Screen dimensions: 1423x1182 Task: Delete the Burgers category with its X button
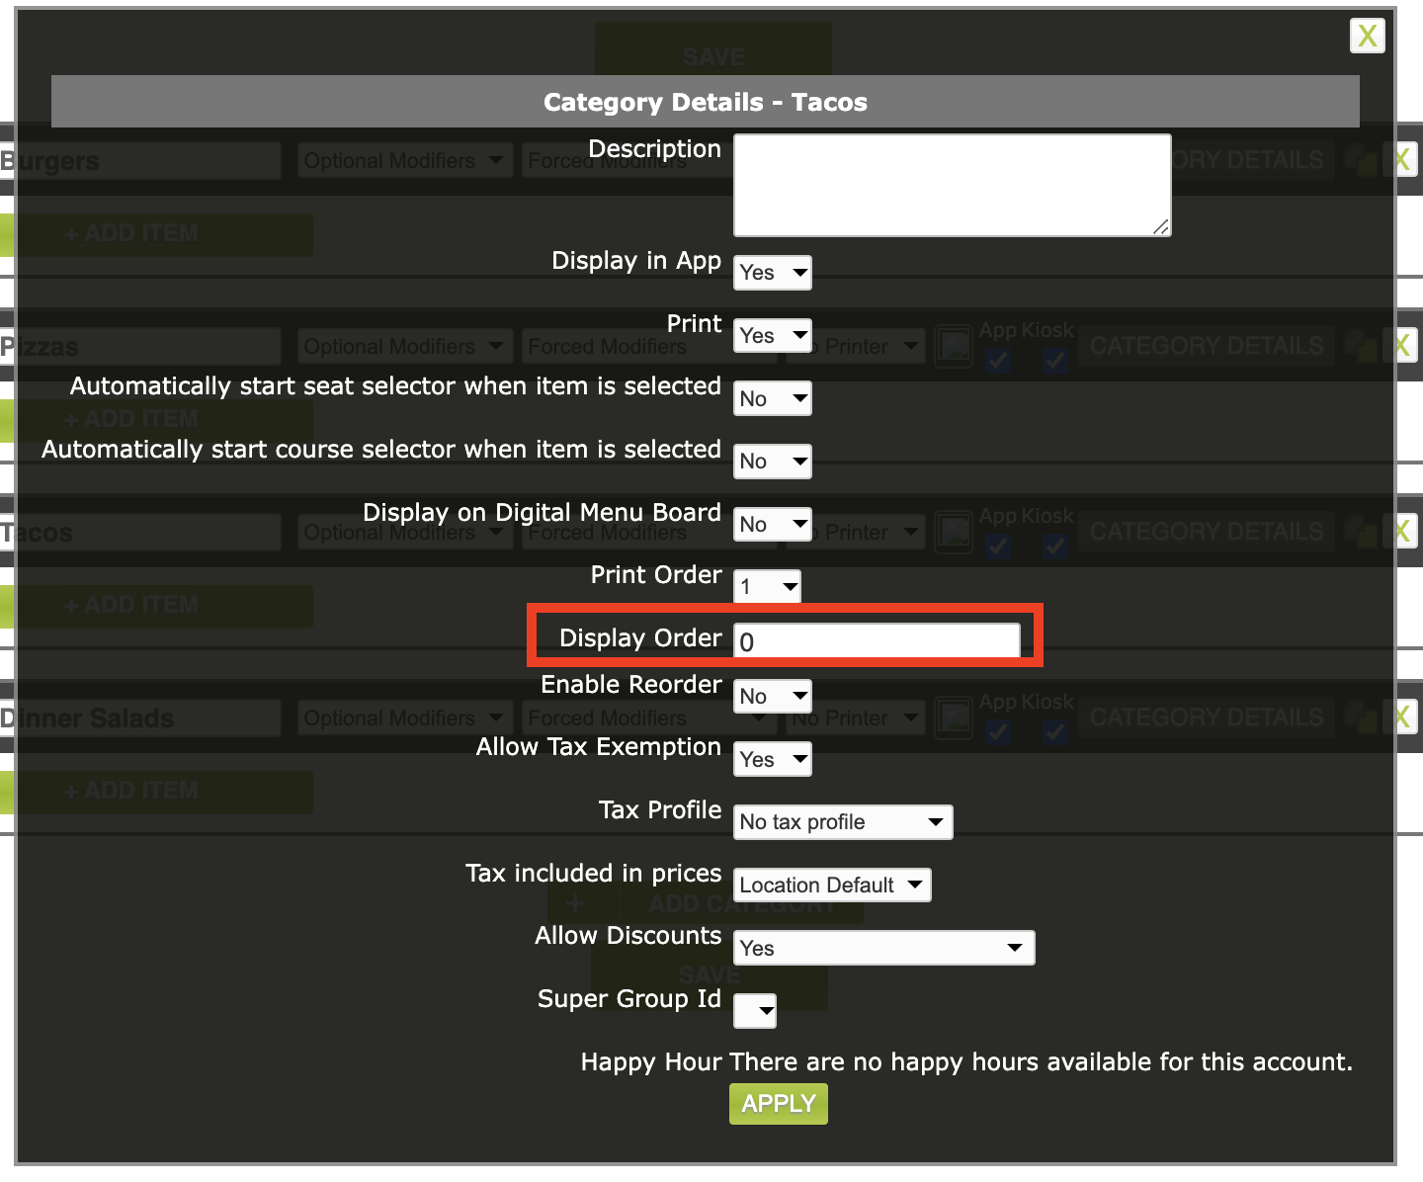(x=1402, y=160)
